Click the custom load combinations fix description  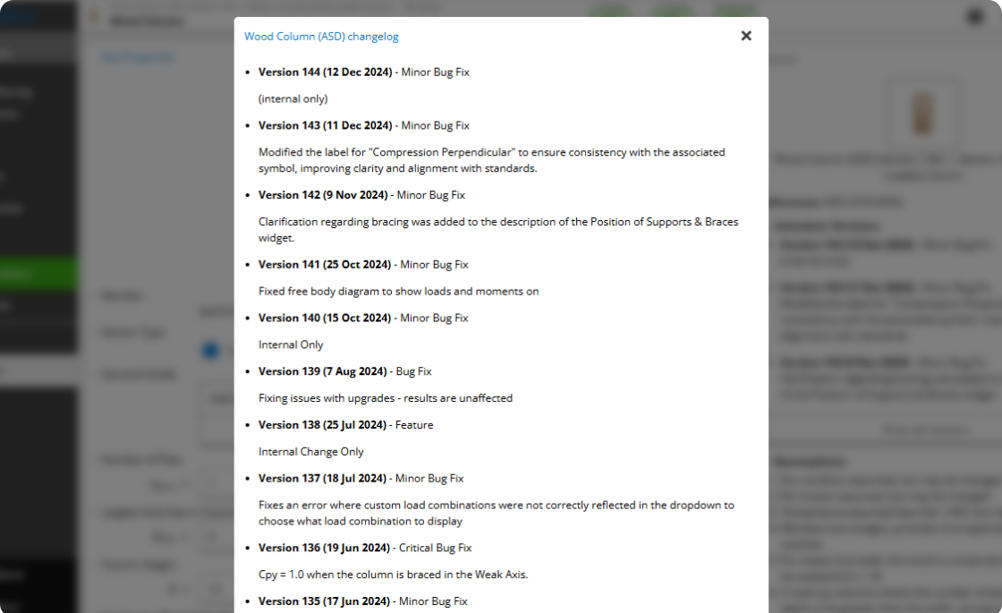click(x=496, y=514)
